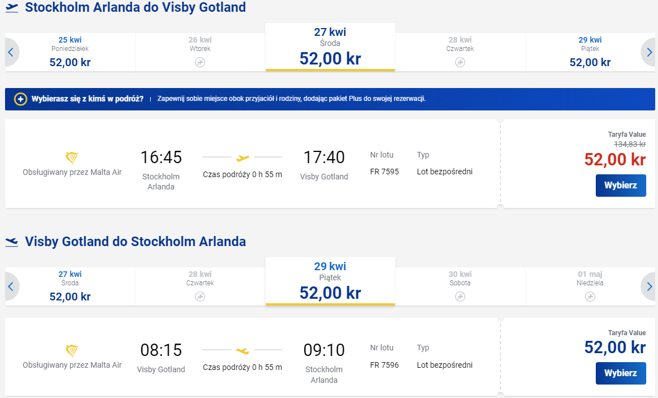Viewport: 658px width, 398px height.
Task: Show earlier outbound dates with left arrow
Action: [11, 53]
